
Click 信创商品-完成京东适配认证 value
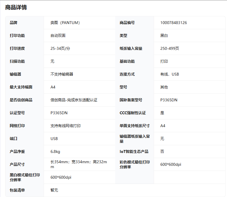click(x=74, y=100)
